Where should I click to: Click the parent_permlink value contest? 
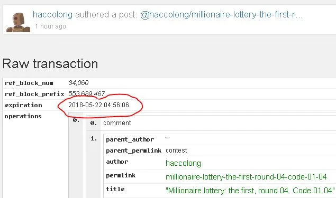pos(176,150)
